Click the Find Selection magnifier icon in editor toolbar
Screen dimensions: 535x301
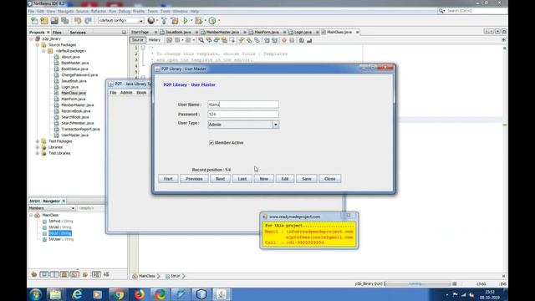pos(201,40)
